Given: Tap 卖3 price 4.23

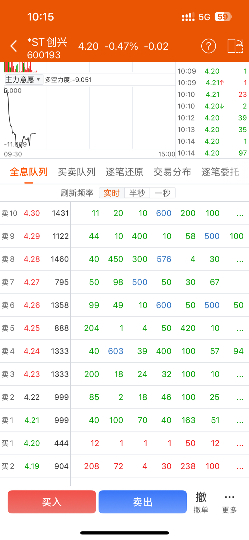Looking at the screenshot, I should pos(32,374).
